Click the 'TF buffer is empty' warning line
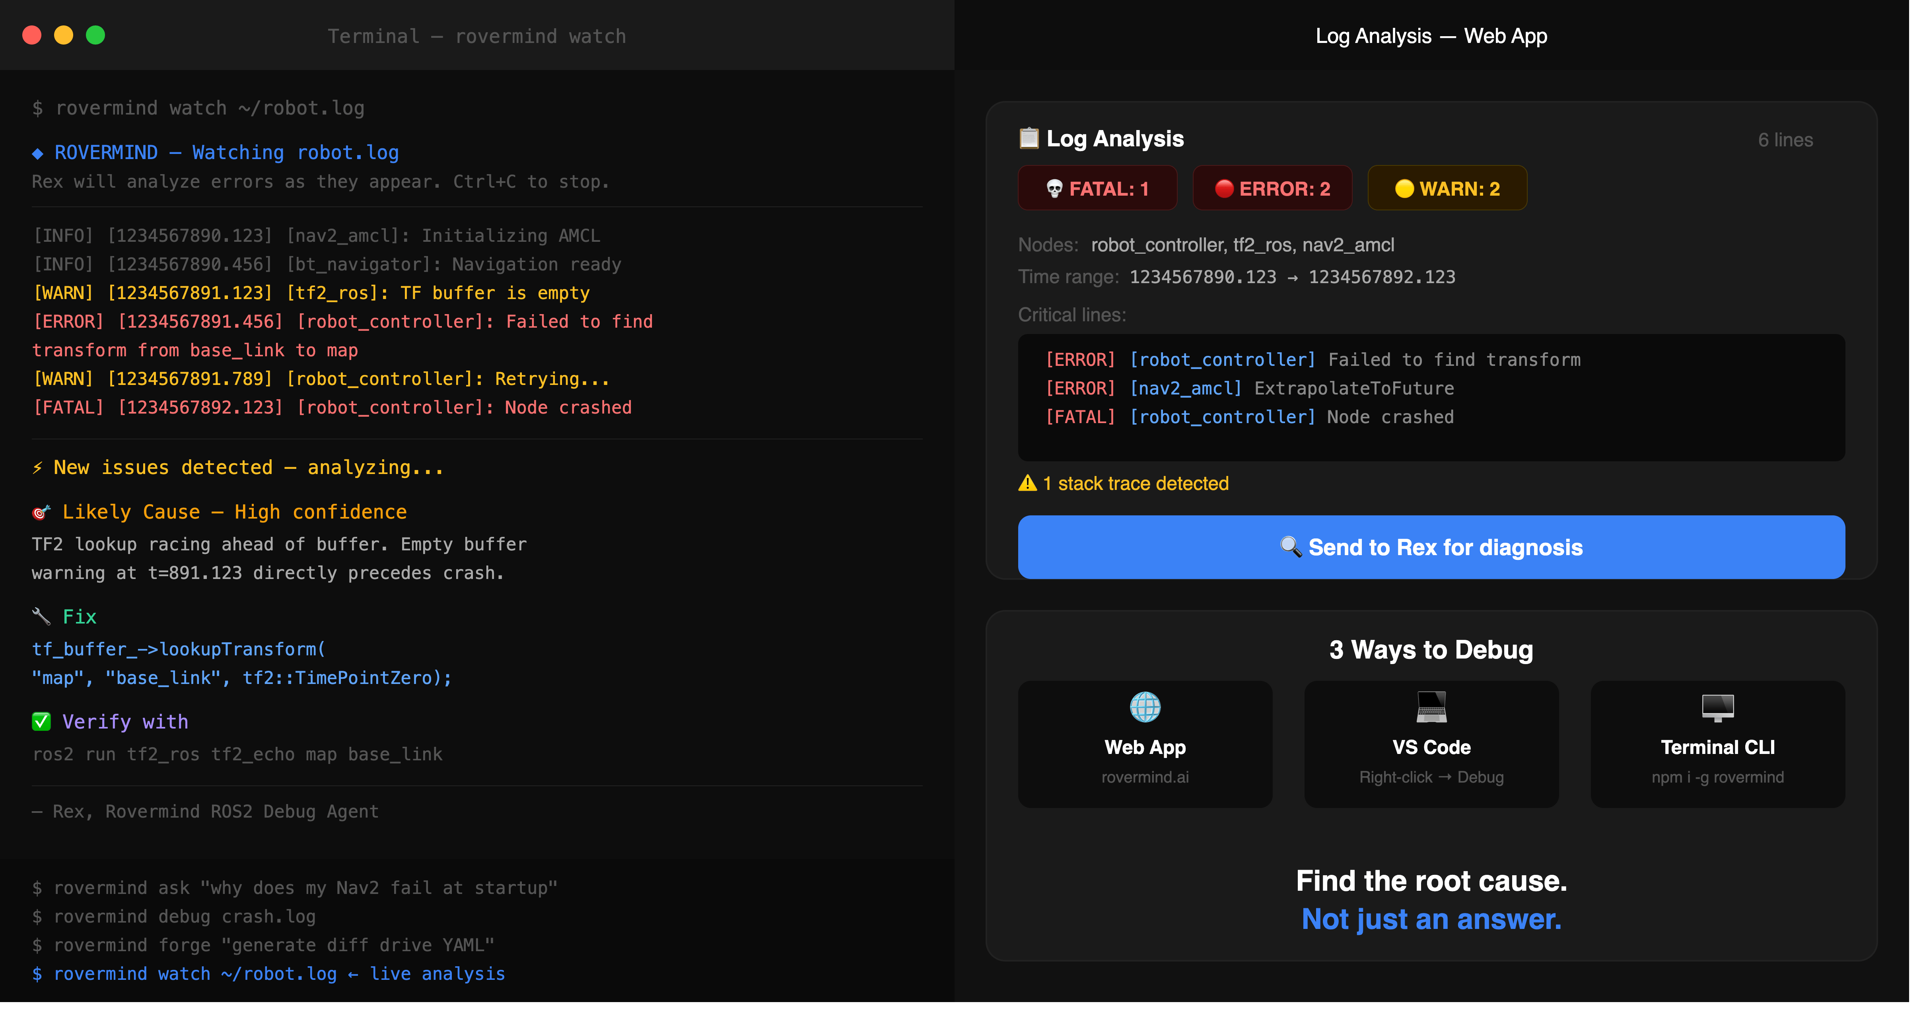The height and width of the screenshot is (1018, 1925). click(311, 293)
